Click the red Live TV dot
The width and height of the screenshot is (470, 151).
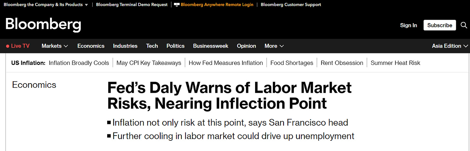tap(8, 46)
